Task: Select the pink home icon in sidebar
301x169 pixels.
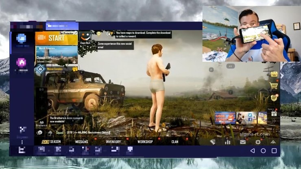Action: pyautogui.click(x=21, y=63)
